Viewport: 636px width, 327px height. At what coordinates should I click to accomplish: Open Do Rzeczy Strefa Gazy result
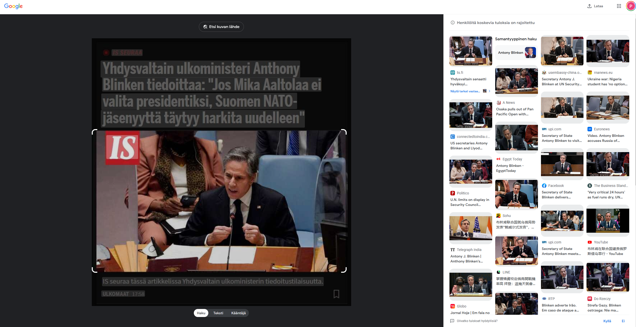604,308
